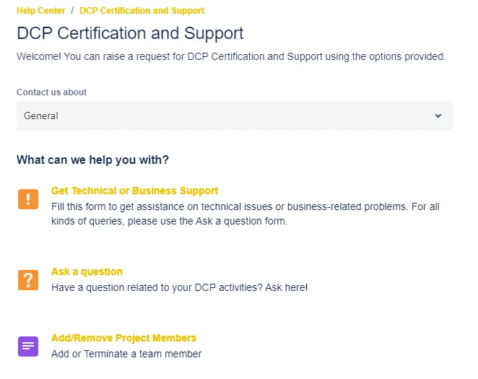
Task: Select the General value text in dropdown
Action: 41,116
